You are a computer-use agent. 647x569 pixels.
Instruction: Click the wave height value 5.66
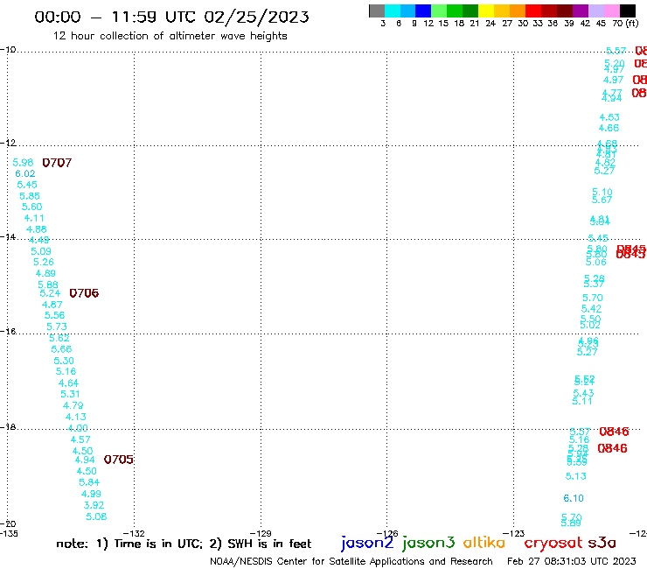61,349
